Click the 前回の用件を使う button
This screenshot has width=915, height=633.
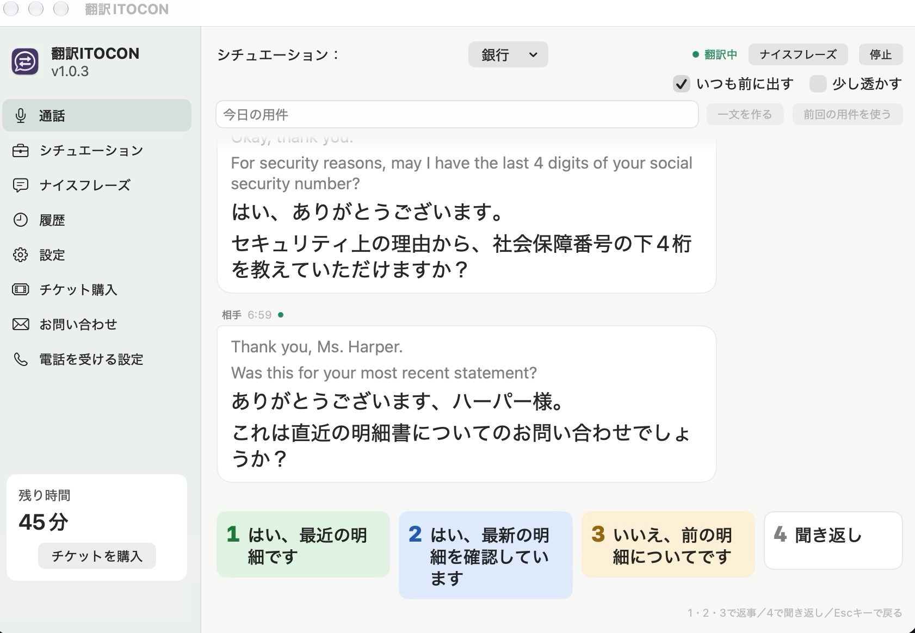[x=848, y=114]
